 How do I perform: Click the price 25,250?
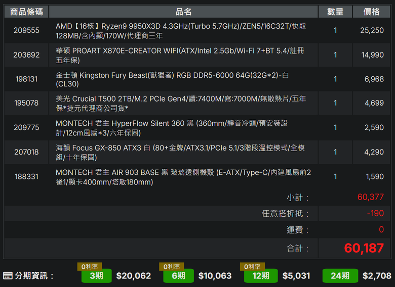tap(372, 30)
